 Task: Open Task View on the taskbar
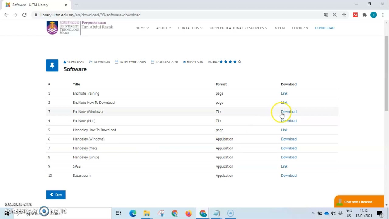[x=119, y=214]
